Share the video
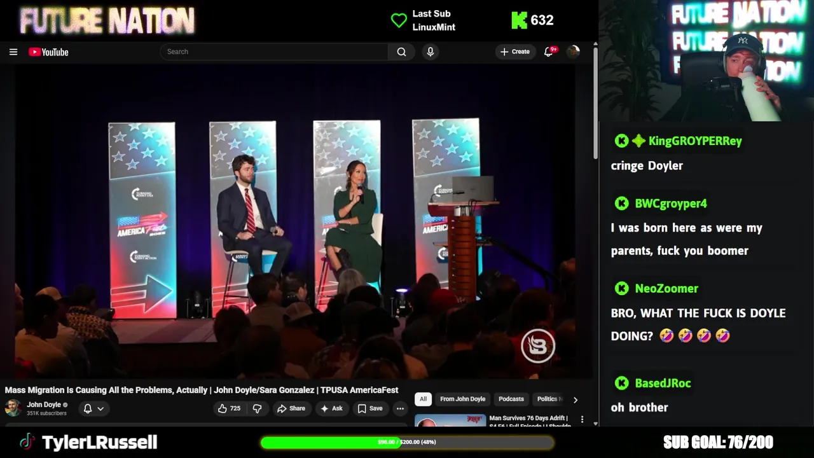Viewport: 814px width, 458px height. pyautogui.click(x=291, y=408)
